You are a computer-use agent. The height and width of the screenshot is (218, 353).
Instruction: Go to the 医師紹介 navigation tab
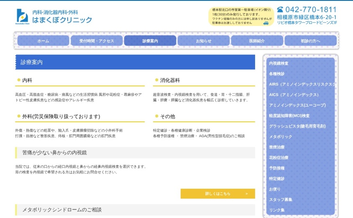257,41
